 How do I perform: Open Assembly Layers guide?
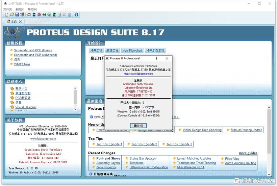tap(108, 163)
